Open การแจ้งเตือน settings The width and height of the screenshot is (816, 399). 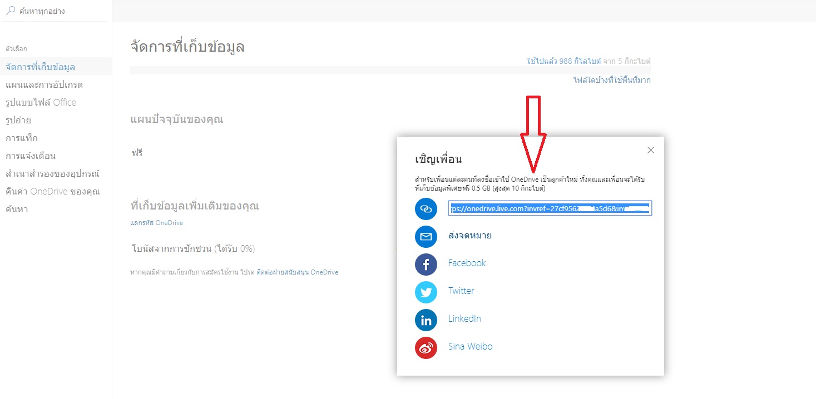pos(31,156)
